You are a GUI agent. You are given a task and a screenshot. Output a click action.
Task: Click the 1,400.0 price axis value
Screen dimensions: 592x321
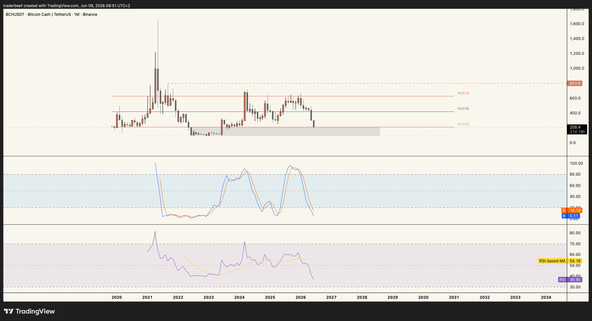pyautogui.click(x=577, y=38)
